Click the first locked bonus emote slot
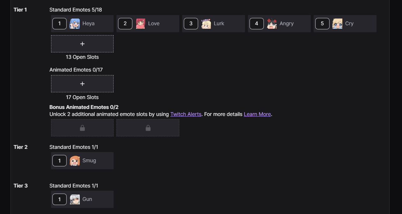 tap(82, 128)
